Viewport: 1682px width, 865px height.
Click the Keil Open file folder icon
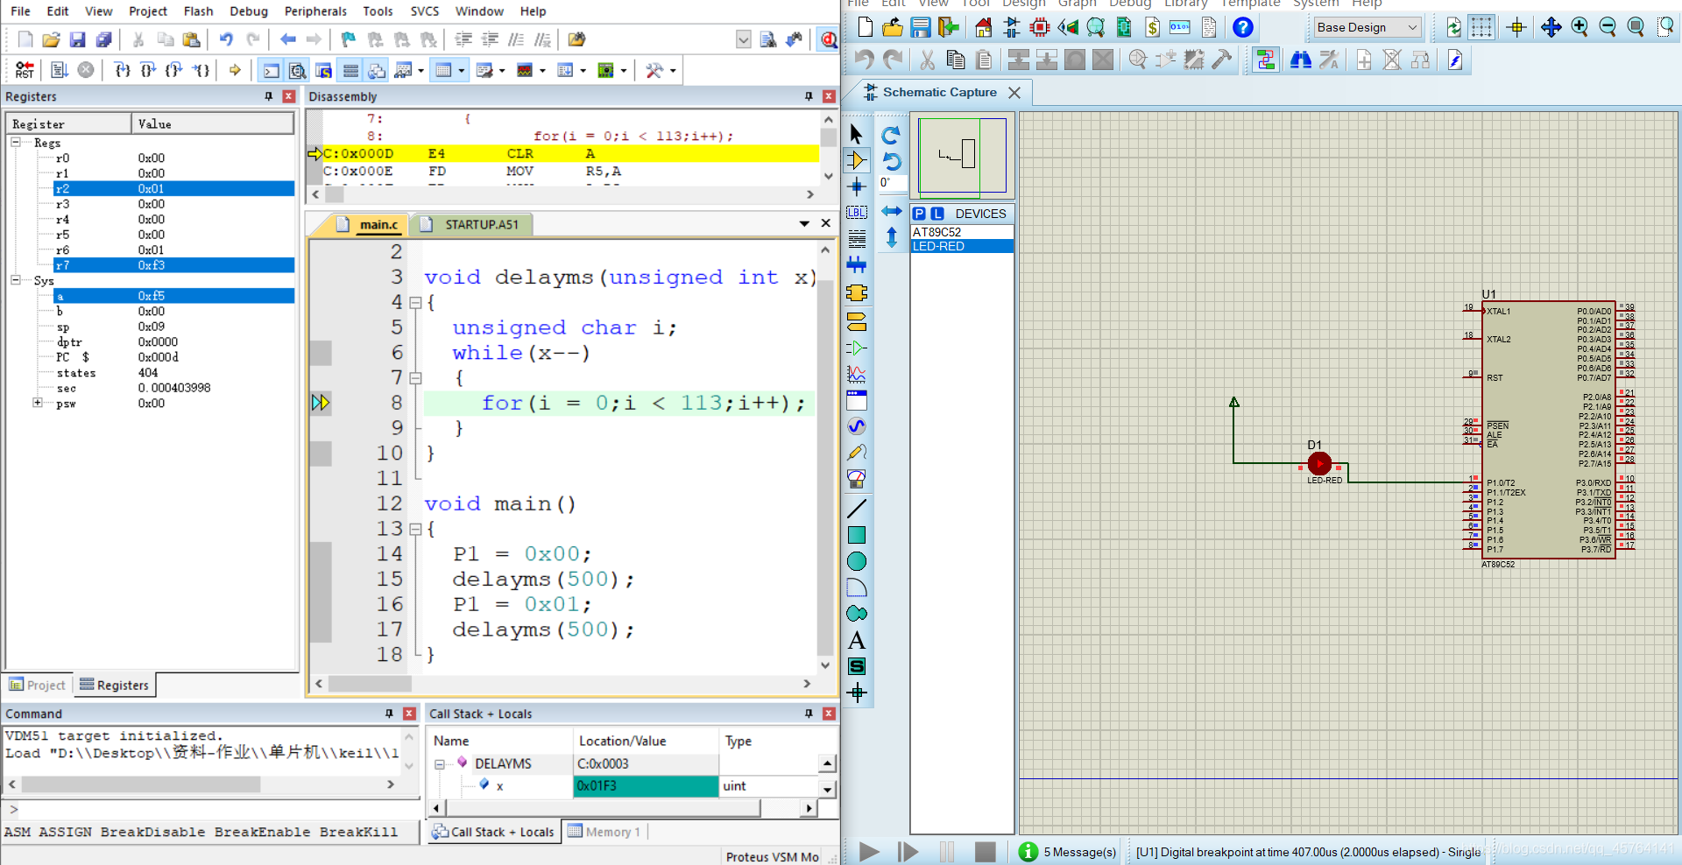pyautogui.click(x=51, y=39)
